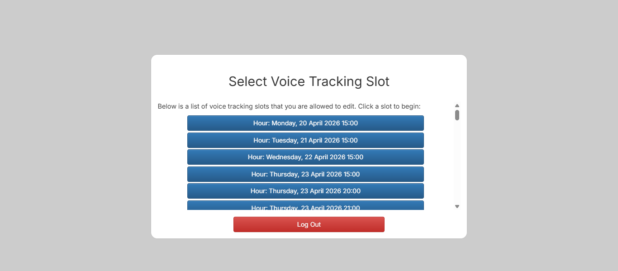The width and height of the screenshot is (618, 271).
Task: Select the Tuesday, 21 April 15:00 slot
Action: click(x=305, y=140)
